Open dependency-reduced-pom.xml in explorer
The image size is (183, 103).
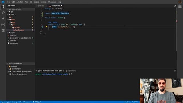(21, 38)
